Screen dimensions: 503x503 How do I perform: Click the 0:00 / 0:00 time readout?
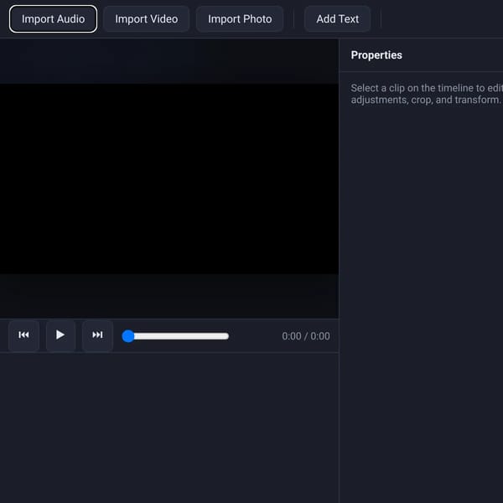point(306,336)
